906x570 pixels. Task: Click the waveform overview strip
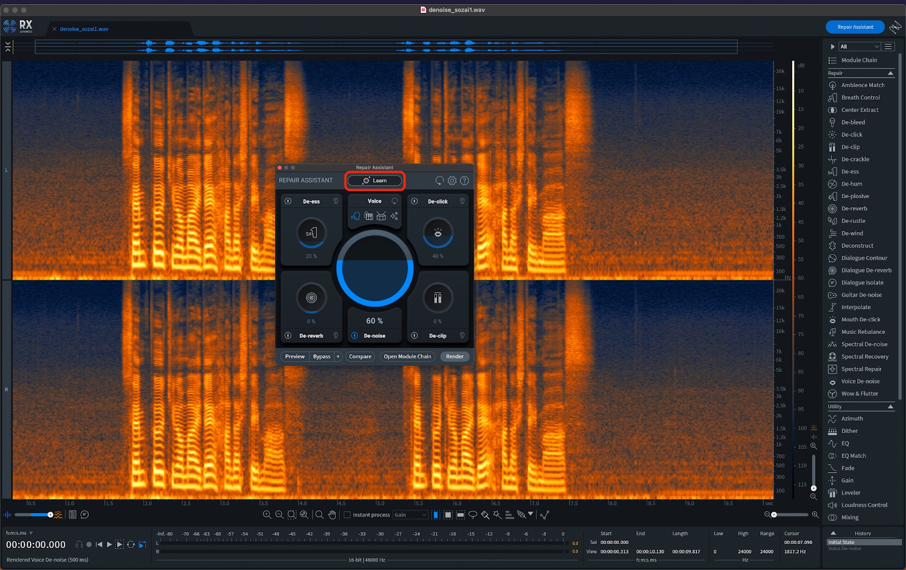386,46
